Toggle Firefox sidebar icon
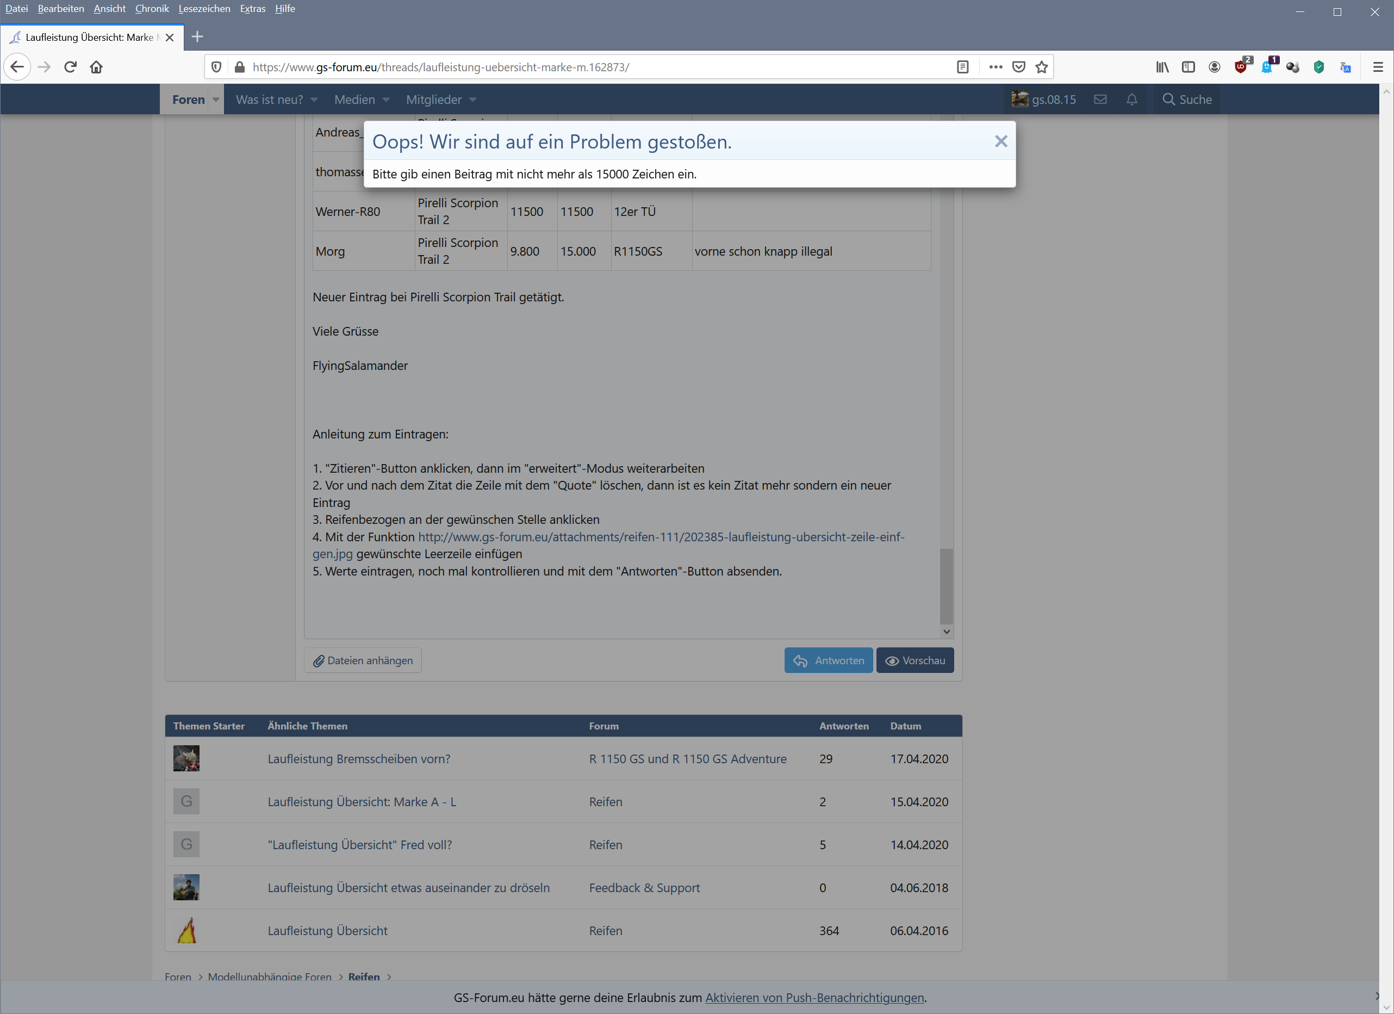 pos(1188,67)
